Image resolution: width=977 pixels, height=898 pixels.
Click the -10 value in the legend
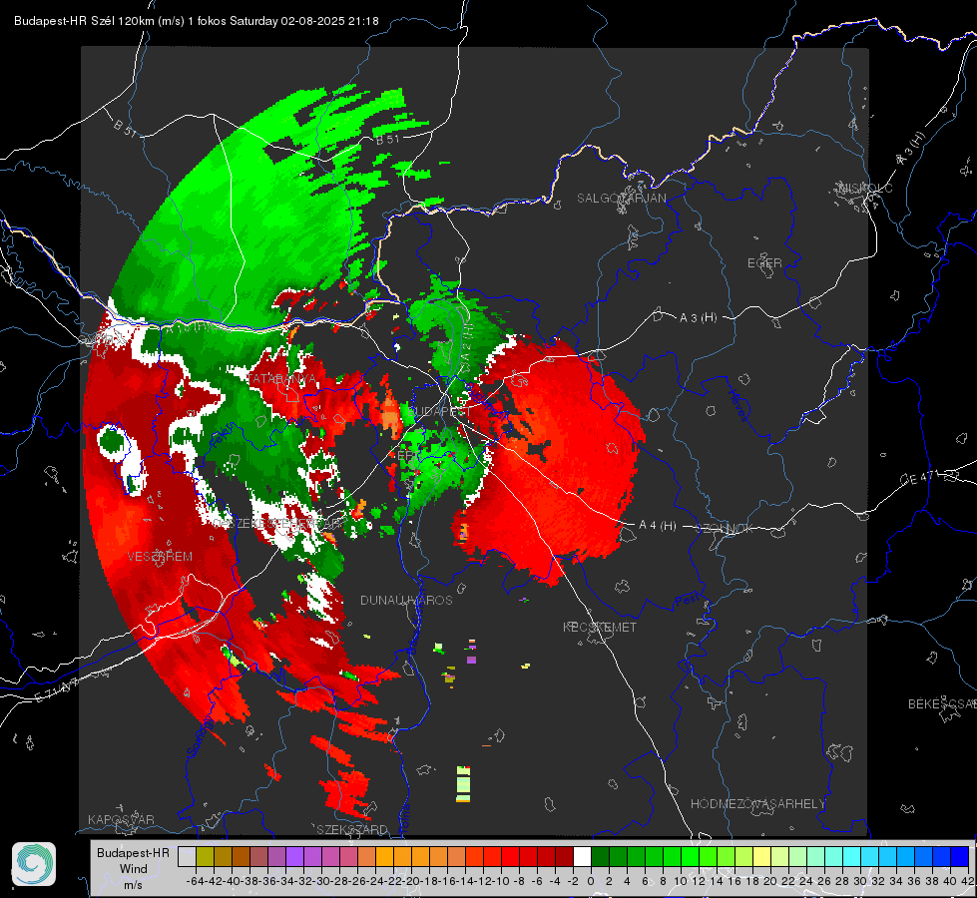point(500,881)
